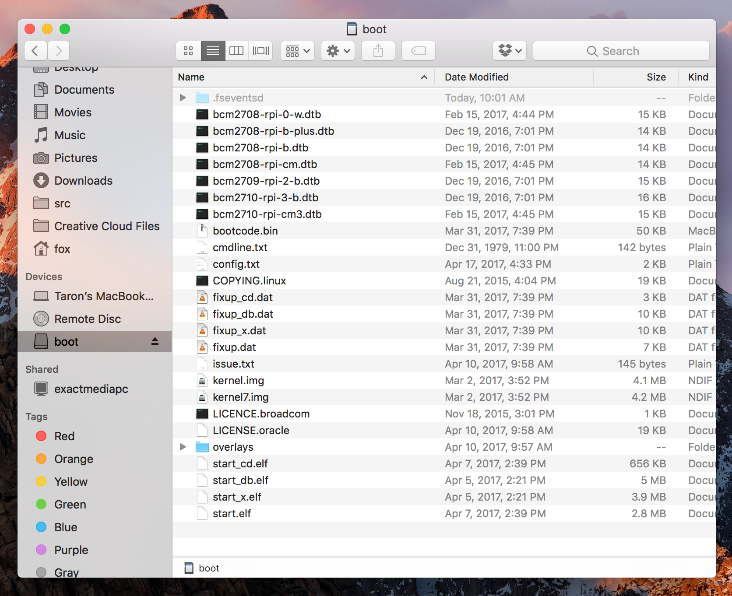Go forward with the right arrow button
This screenshot has width=732, height=596.
59,51
